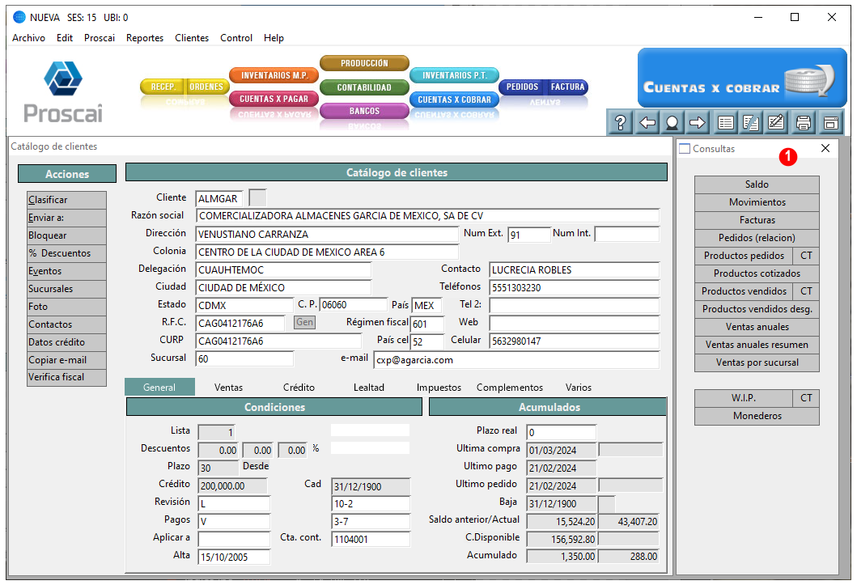Click the Proscai logo
The width and height of the screenshot is (857, 585).
pyautogui.click(x=63, y=91)
